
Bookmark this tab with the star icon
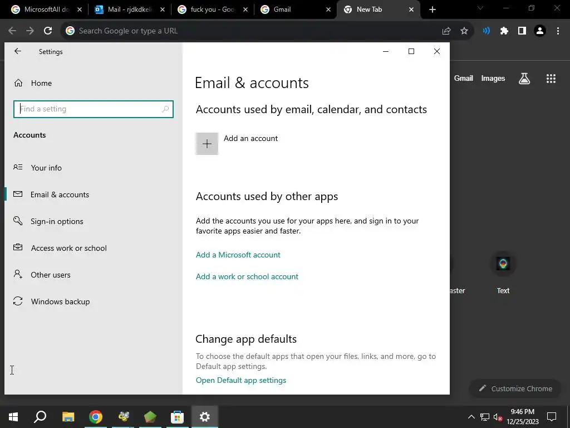[x=464, y=31]
